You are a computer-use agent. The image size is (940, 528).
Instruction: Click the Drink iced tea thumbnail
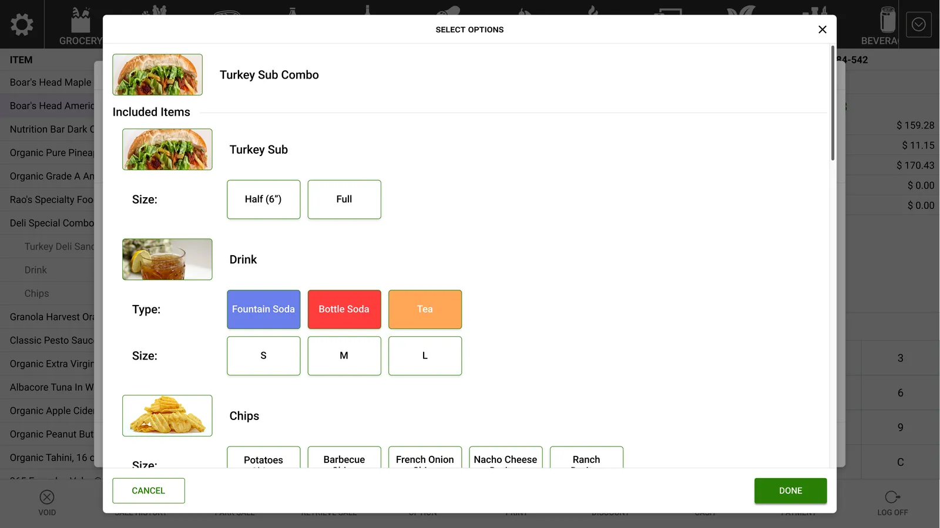tap(167, 259)
